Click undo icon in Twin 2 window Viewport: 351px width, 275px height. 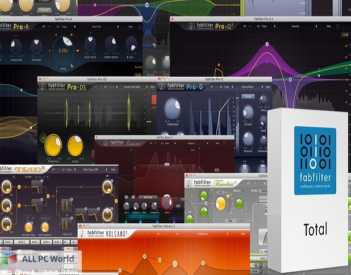53,169
